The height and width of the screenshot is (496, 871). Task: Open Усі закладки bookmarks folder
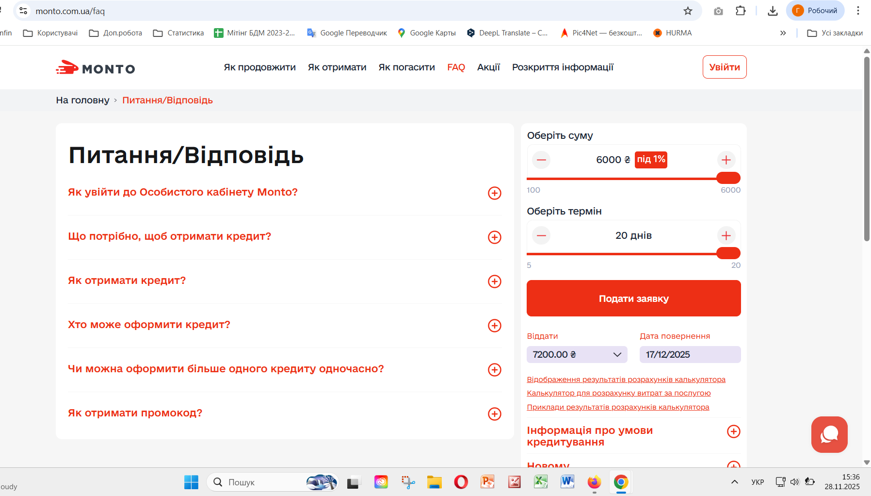coord(835,33)
